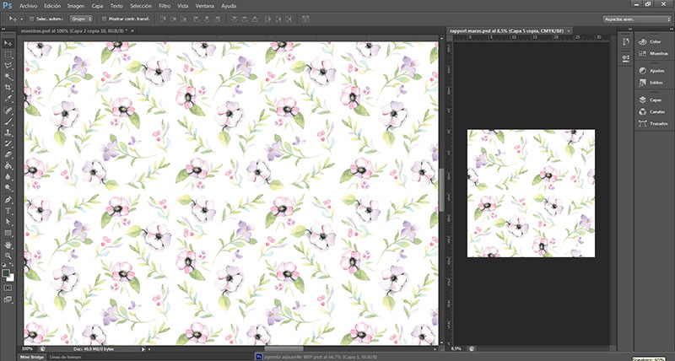Open the Imagen menu
675x361 pixels.
[x=76, y=6]
